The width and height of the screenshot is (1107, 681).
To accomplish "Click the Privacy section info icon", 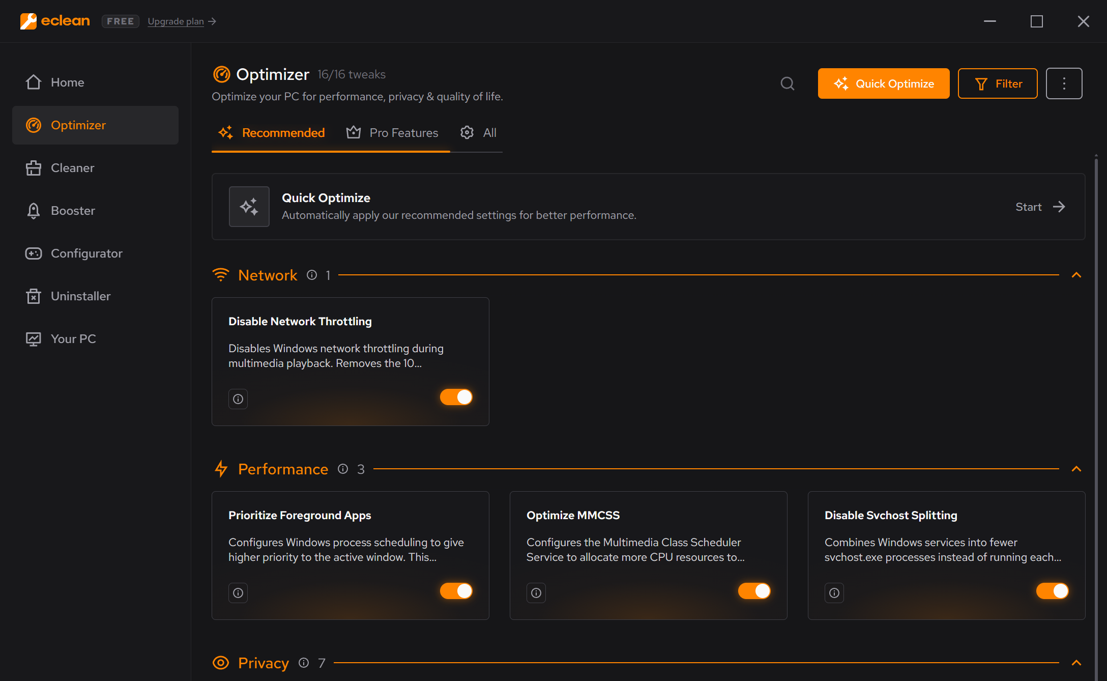I will coord(304,663).
